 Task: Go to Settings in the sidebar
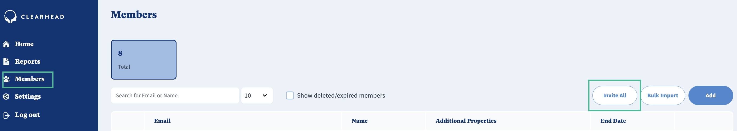click(x=28, y=97)
